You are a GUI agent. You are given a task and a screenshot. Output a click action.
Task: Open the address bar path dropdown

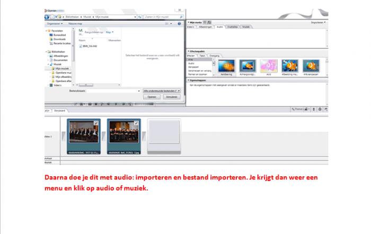[x=135, y=17]
